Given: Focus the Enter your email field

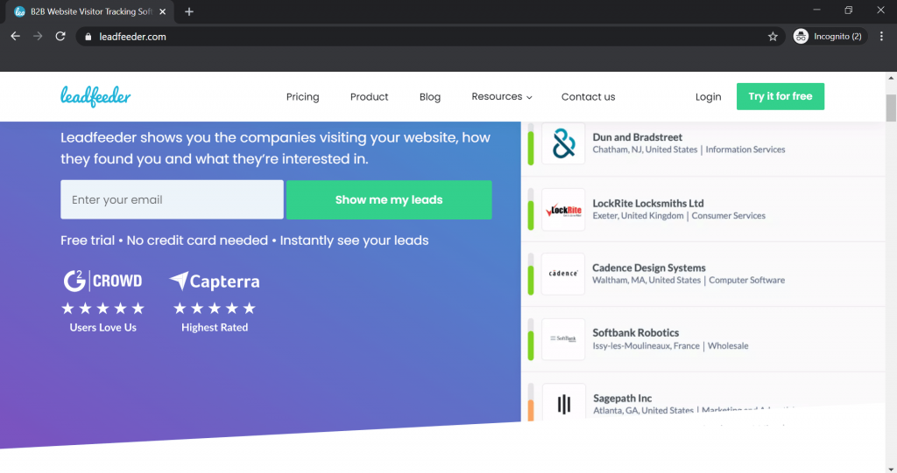Looking at the screenshot, I should pos(173,199).
